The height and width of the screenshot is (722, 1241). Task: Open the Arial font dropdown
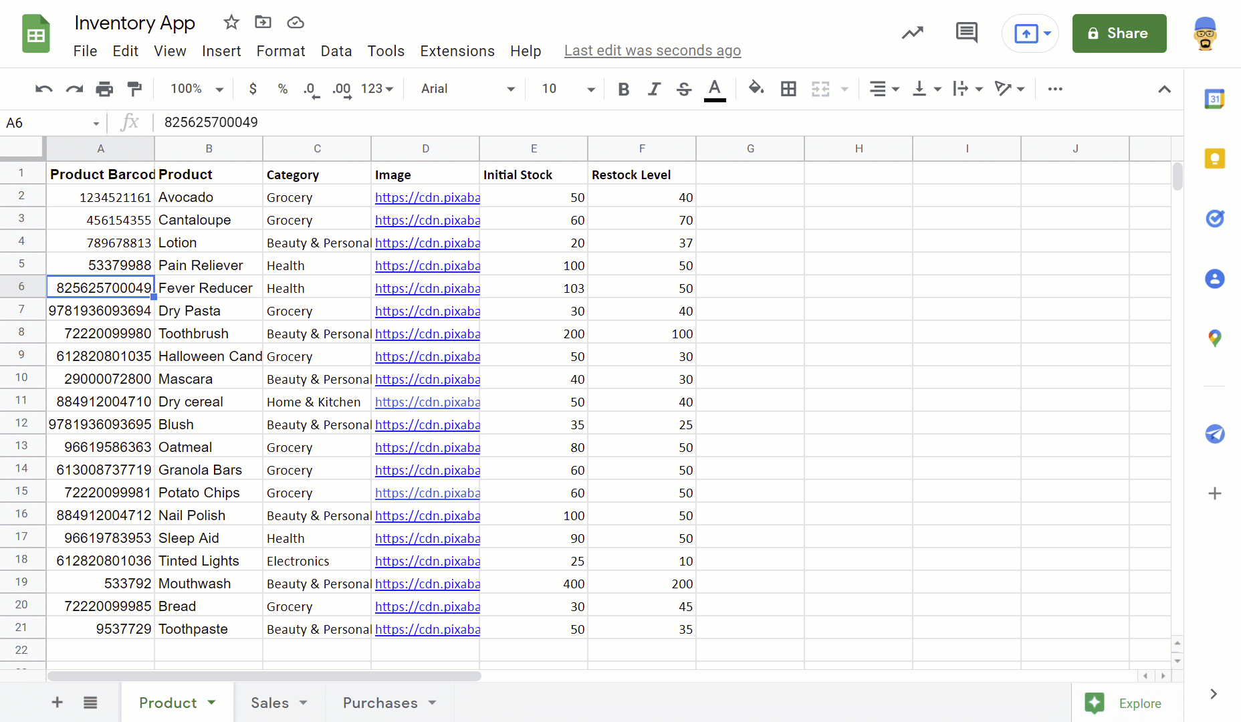pyautogui.click(x=467, y=89)
